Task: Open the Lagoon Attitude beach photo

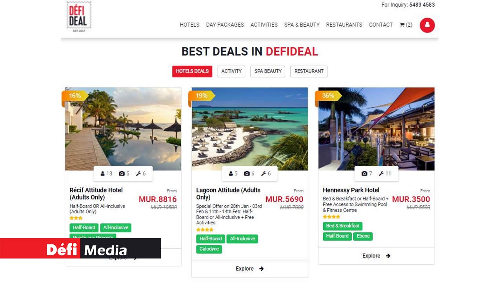Action: (250, 129)
